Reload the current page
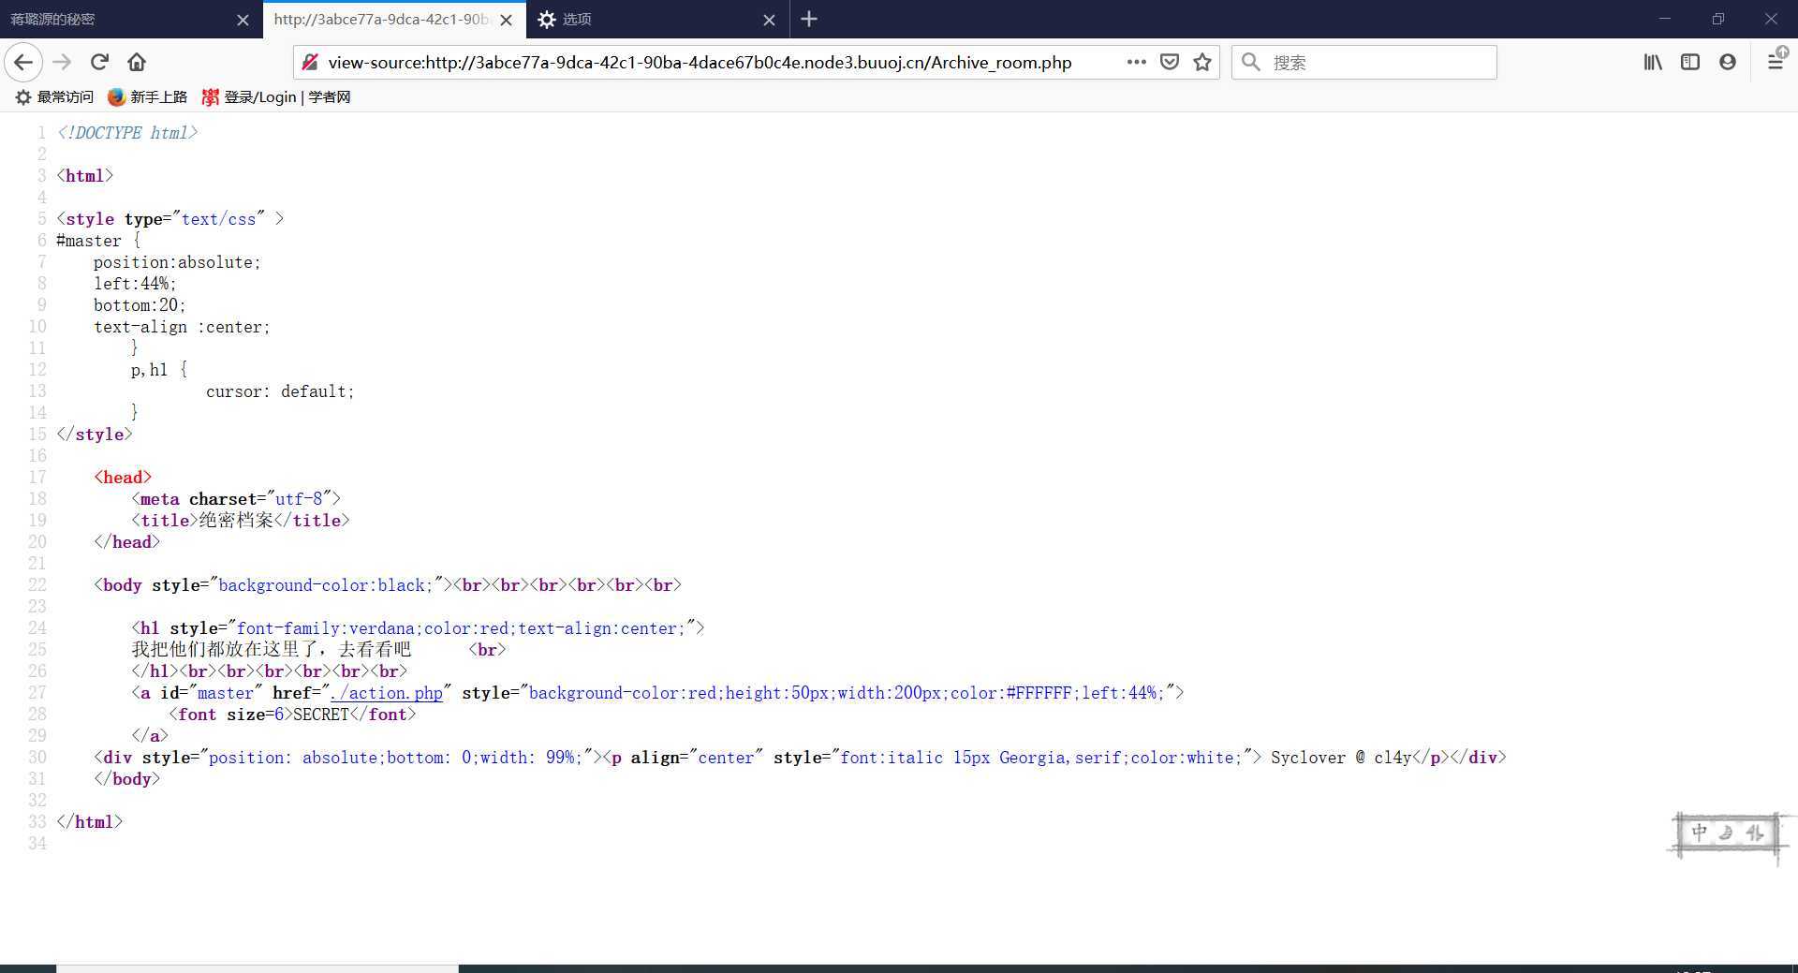 [x=99, y=63]
